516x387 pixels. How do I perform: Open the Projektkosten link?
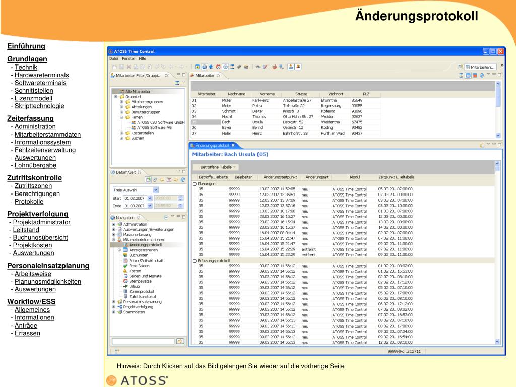coord(32,245)
